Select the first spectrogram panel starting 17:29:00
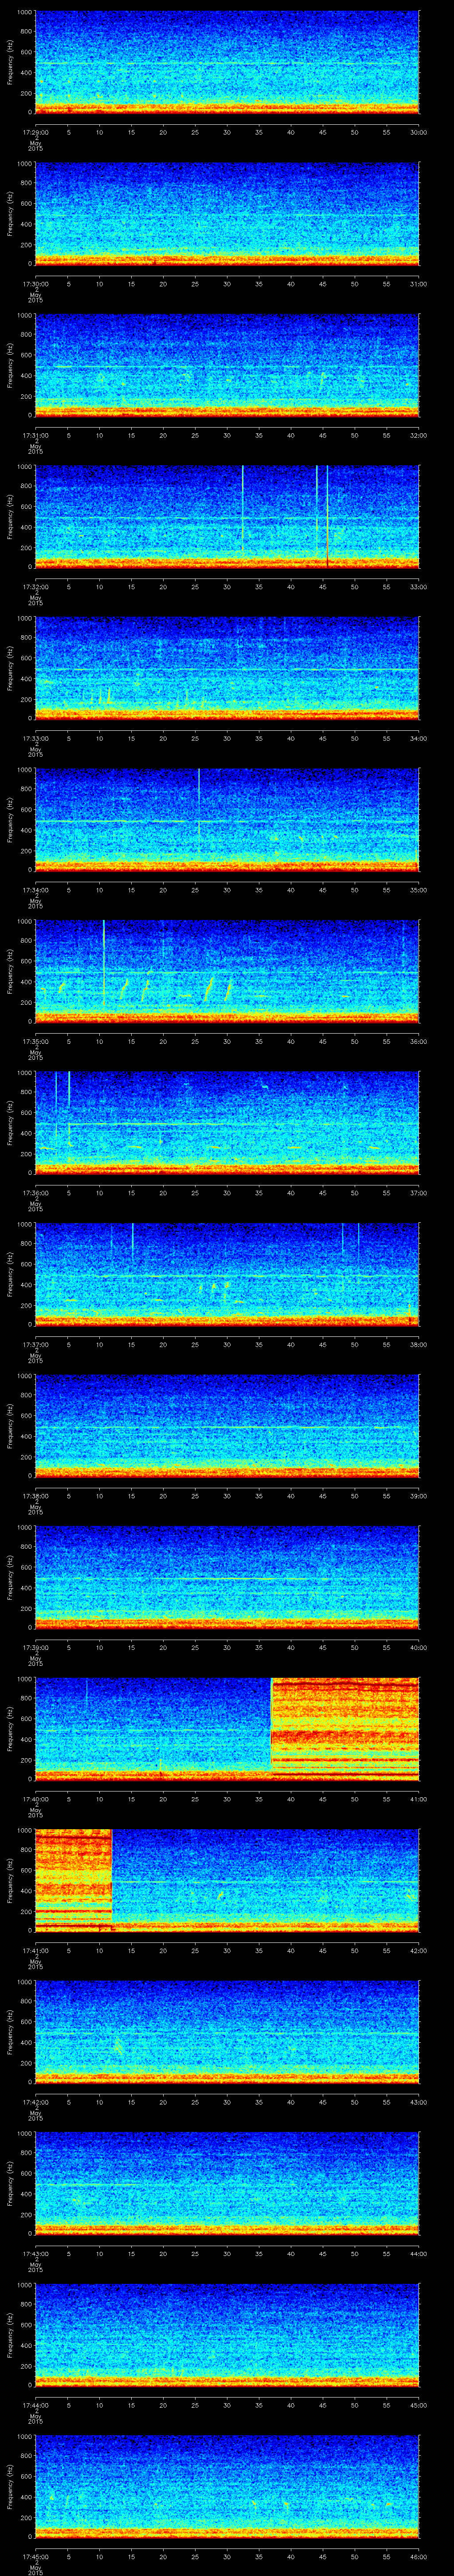Image resolution: width=454 pixels, height=2576 pixels. (x=227, y=62)
